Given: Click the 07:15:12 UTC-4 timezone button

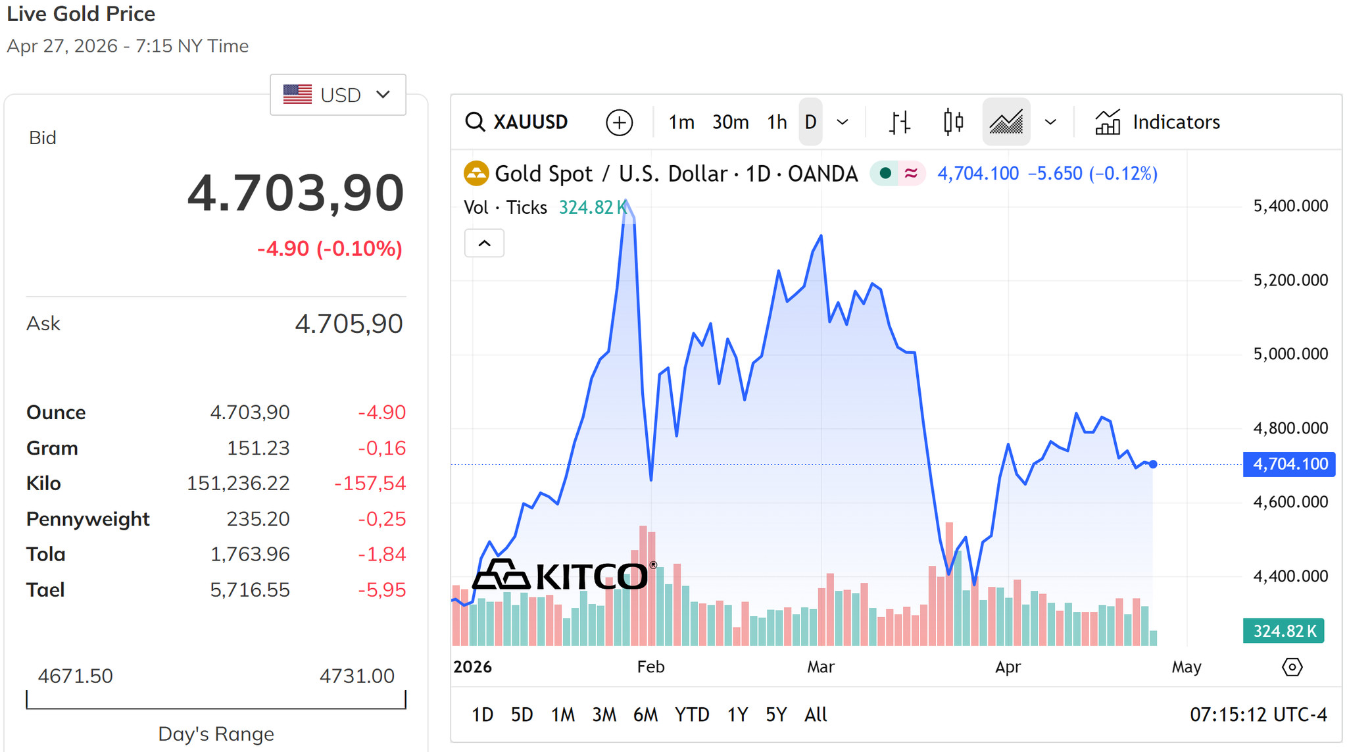Looking at the screenshot, I should [1258, 714].
